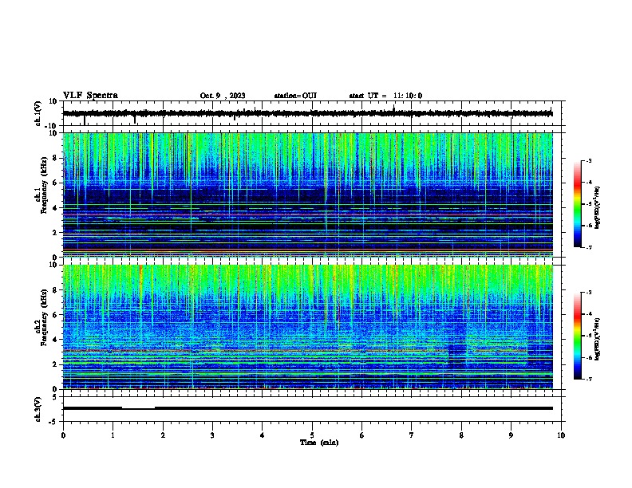Image resolution: width=632 pixels, height=488 pixels.
Task: Click the "9" tick on the Time axis
Action: [x=511, y=435]
